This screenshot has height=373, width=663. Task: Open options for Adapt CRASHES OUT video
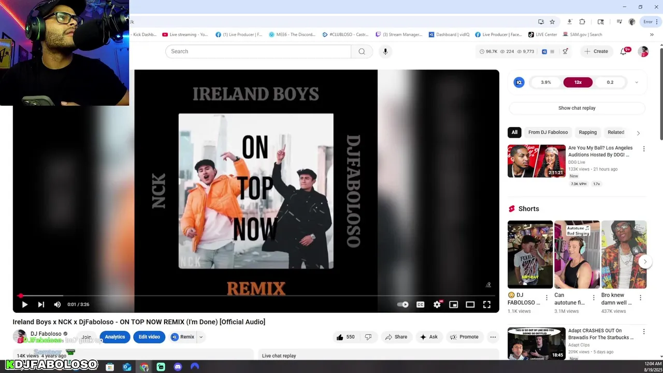point(644,332)
